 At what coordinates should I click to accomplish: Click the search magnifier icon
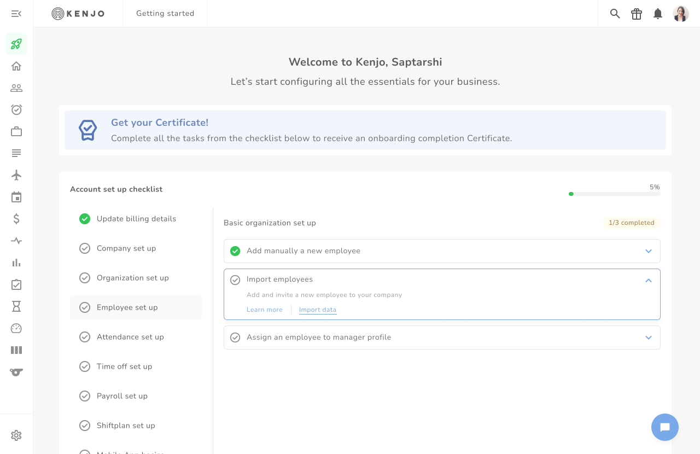click(x=615, y=14)
